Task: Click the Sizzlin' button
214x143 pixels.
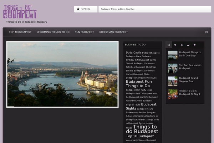Action: [x=86, y=9]
